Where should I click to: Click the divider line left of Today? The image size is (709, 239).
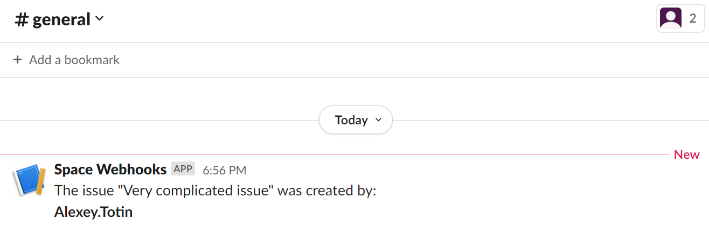click(x=159, y=120)
